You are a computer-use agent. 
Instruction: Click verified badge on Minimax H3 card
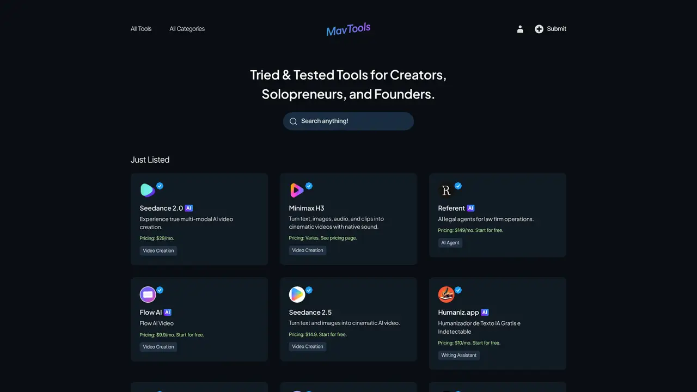309,186
